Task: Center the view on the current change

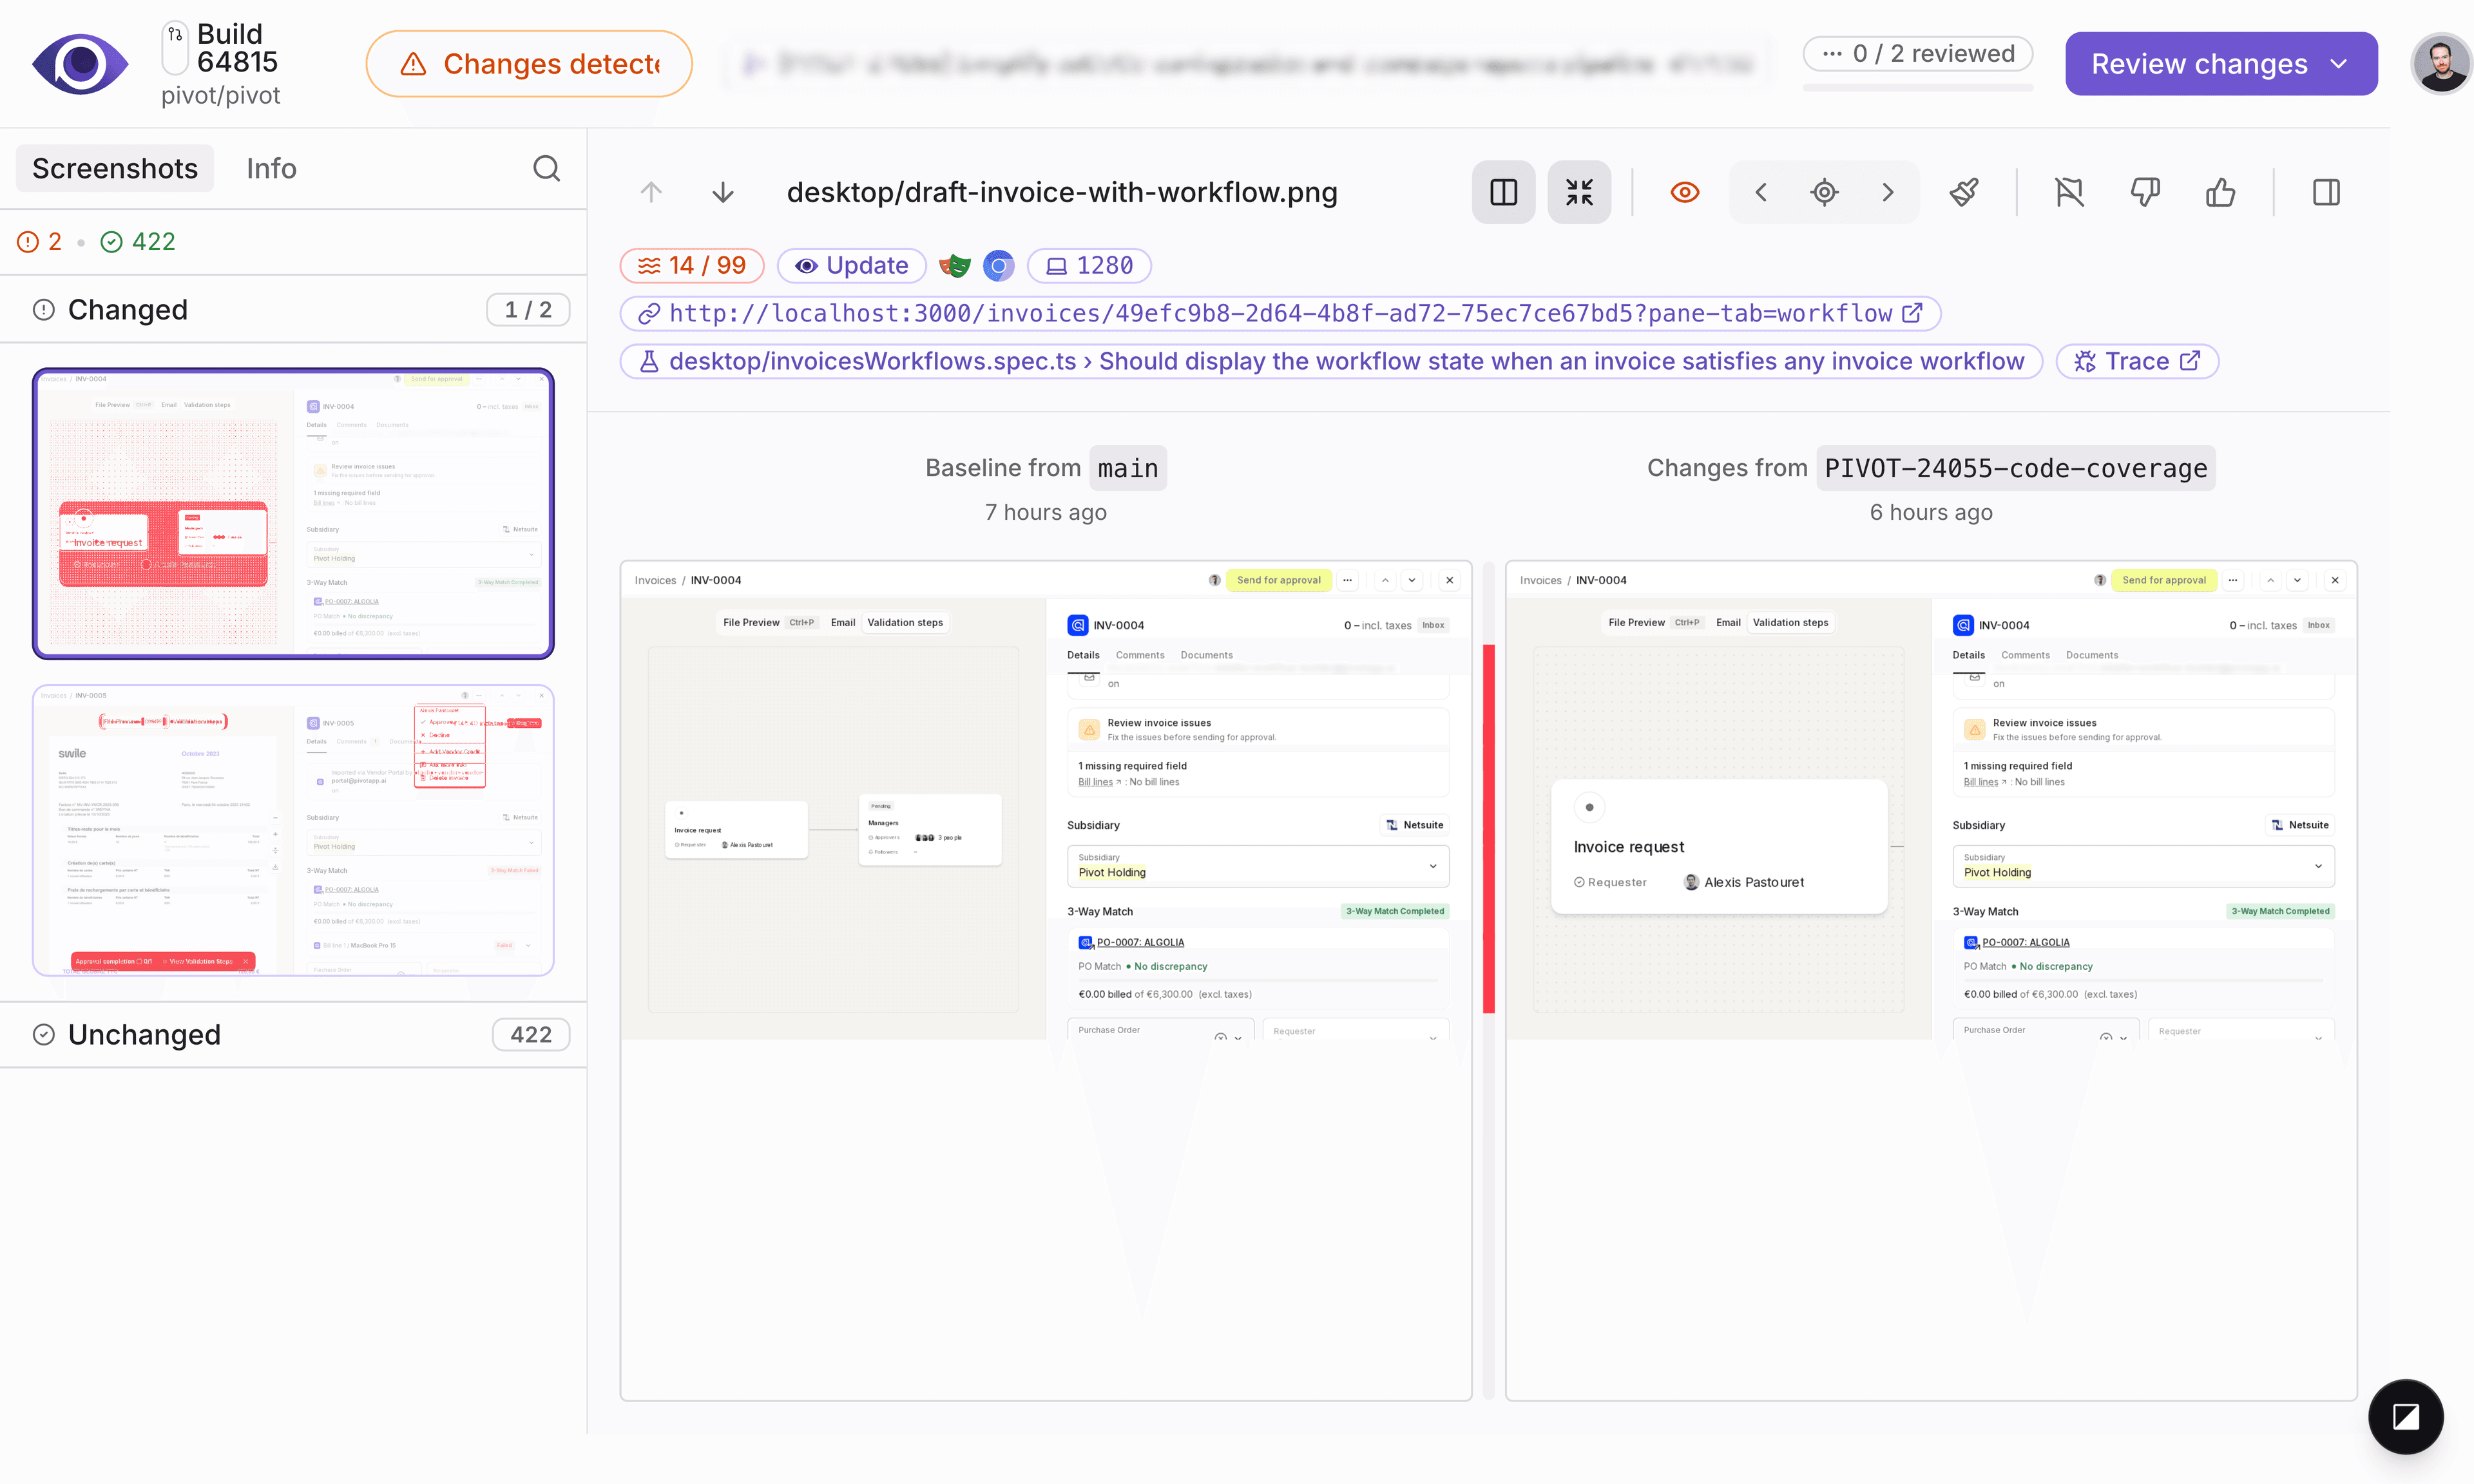Action: 1824,191
